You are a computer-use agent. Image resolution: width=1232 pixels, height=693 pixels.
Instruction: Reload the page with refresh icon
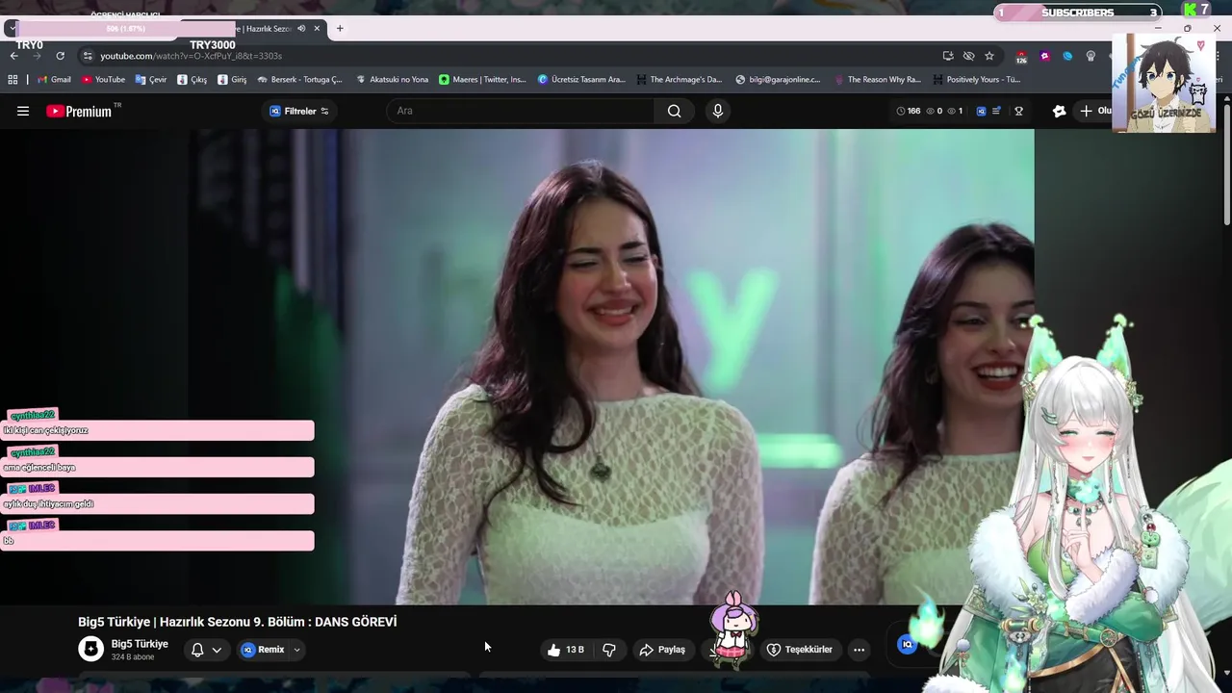(x=60, y=56)
